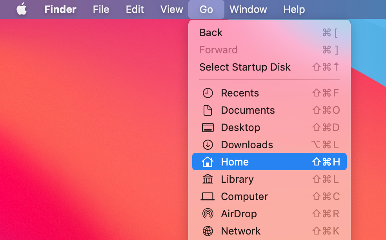Select Network in Go menu
The width and height of the screenshot is (386, 240).
coord(269,231)
